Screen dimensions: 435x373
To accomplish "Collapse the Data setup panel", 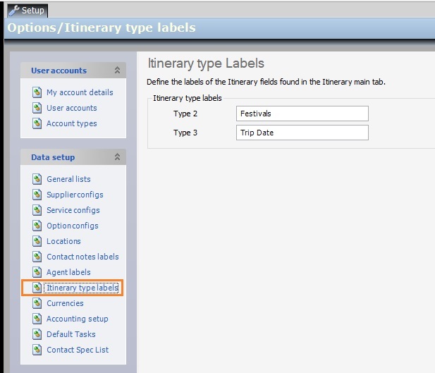I will point(117,157).
